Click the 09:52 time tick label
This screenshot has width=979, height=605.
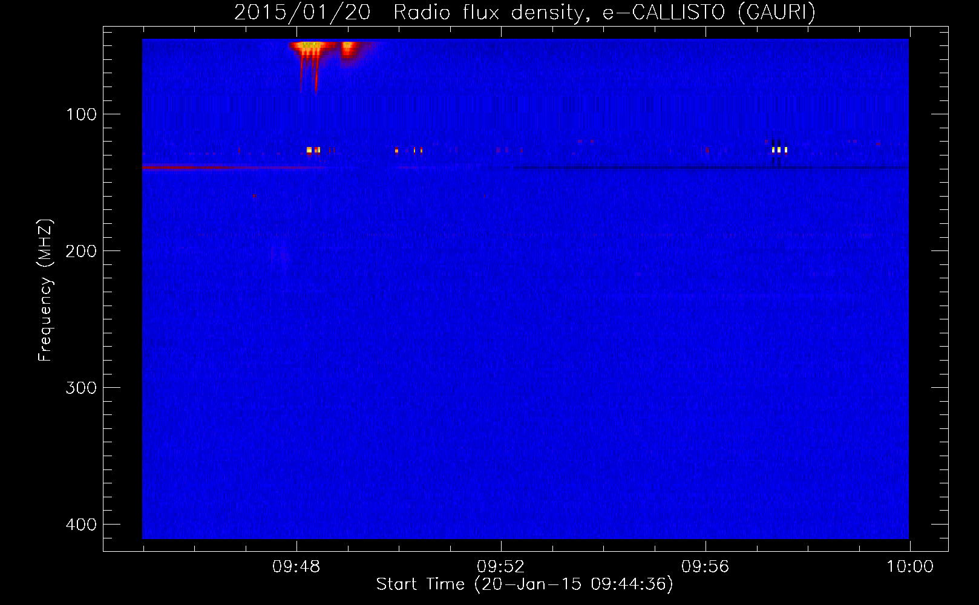point(500,567)
